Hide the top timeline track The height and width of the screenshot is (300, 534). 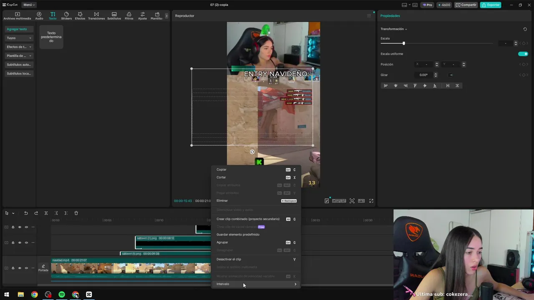click(20, 227)
